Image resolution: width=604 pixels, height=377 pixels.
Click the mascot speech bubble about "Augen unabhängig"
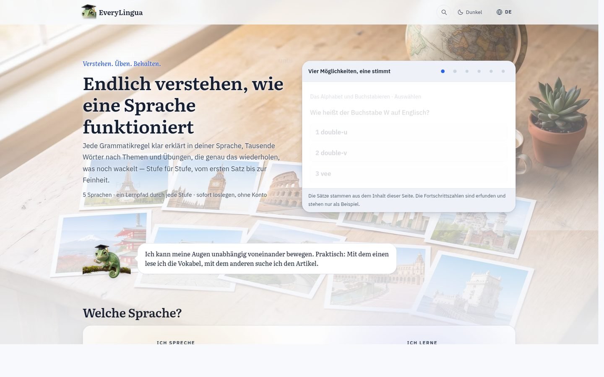coord(267,259)
